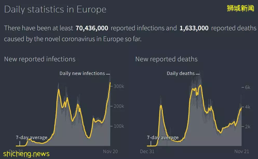
Task: Click the 2k axis tick on deaths chart
Action: (x=248, y=126)
